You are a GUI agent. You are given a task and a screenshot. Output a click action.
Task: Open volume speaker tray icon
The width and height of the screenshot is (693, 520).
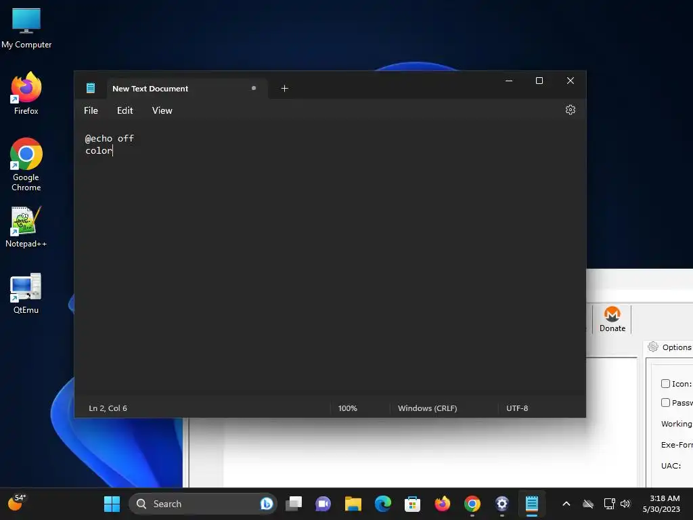(625, 504)
